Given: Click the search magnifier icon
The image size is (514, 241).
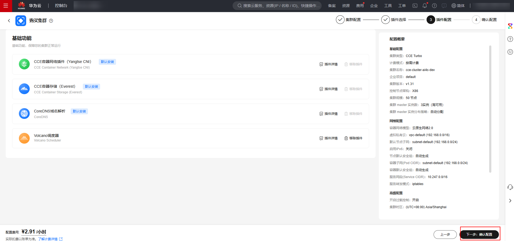Looking at the screenshot, I should [239, 6].
